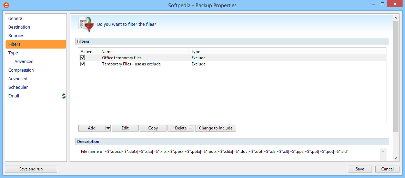405x178 pixels.
Task: Click the Delete filter button
Action: tap(181, 128)
